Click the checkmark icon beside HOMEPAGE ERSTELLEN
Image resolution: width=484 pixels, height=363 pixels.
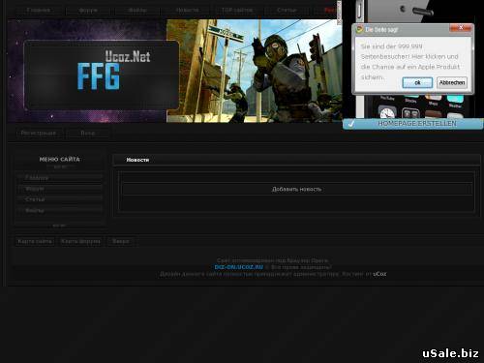click(351, 124)
